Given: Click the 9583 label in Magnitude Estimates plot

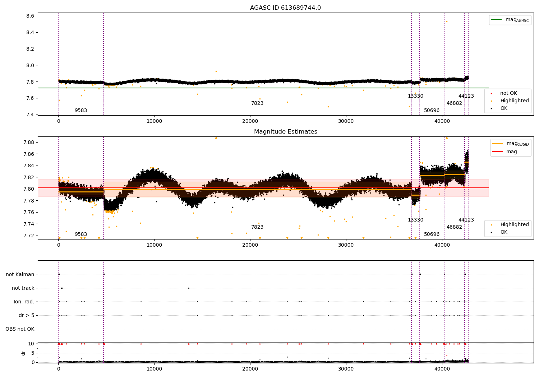Looking at the screenshot, I should coord(81,234).
